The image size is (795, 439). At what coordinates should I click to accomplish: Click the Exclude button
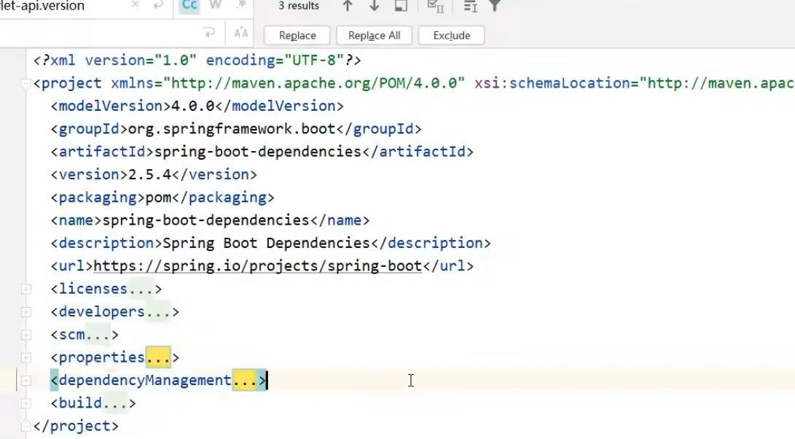[451, 36]
